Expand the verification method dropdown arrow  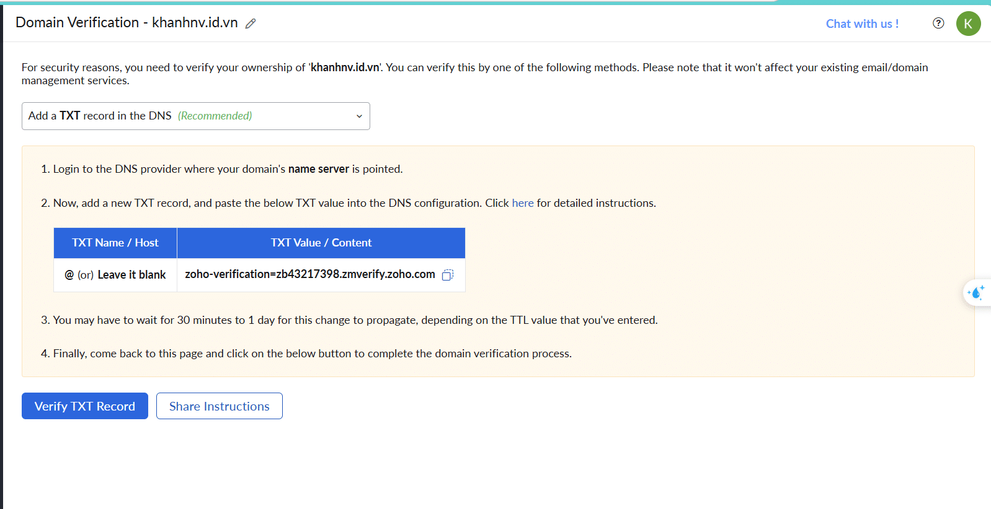(x=359, y=116)
